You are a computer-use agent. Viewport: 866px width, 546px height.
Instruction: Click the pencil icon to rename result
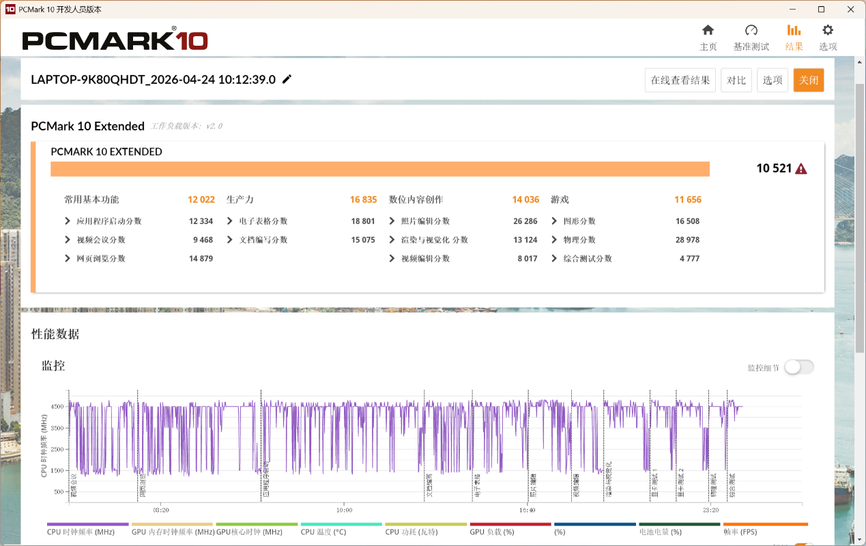tap(287, 79)
